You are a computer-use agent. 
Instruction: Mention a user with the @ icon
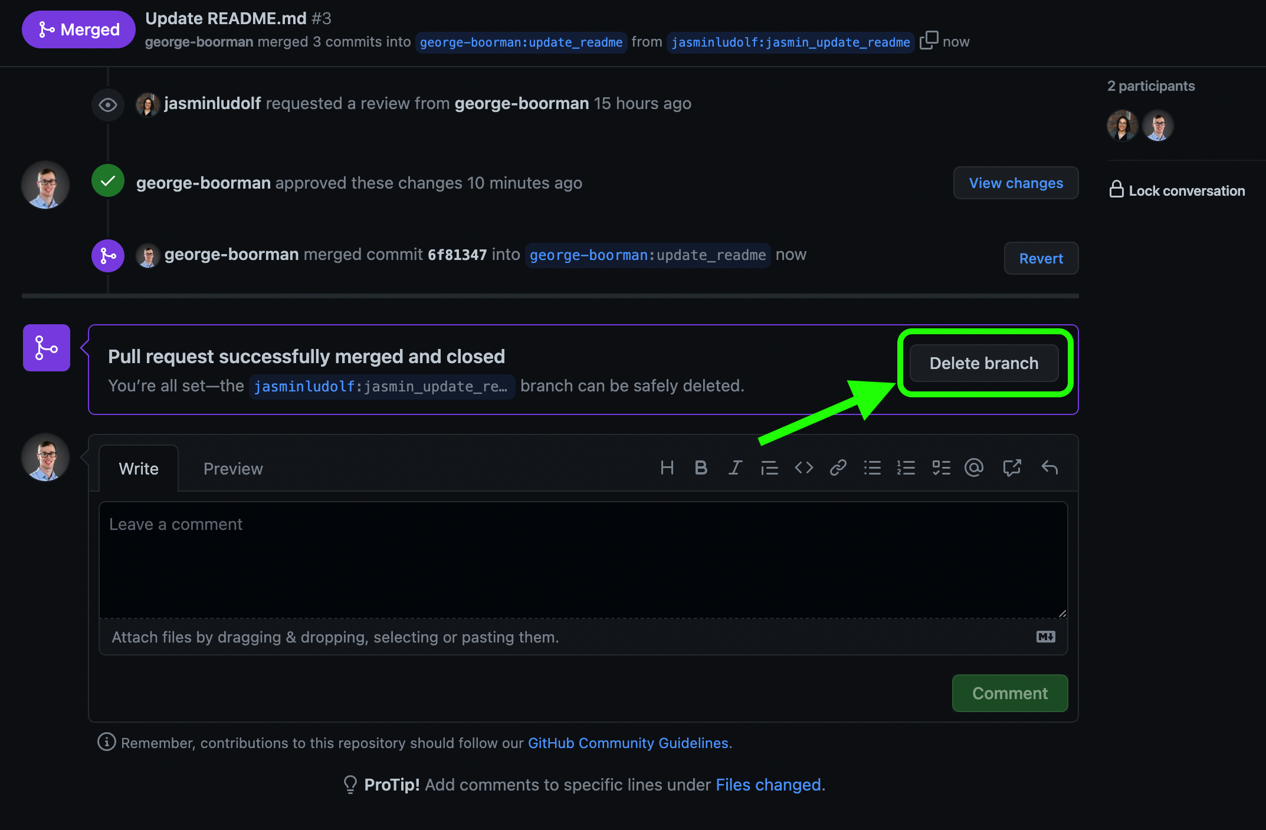pos(974,468)
